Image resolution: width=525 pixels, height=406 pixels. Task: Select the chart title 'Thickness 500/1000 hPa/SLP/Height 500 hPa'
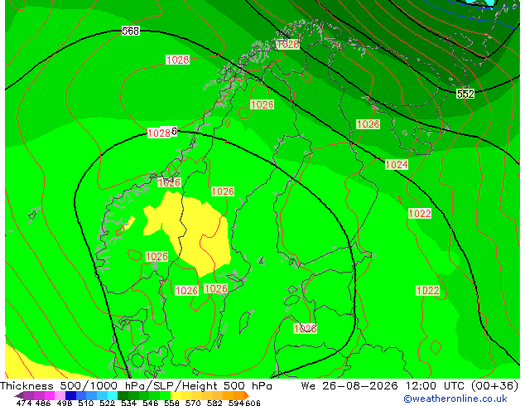coord(136,386)
